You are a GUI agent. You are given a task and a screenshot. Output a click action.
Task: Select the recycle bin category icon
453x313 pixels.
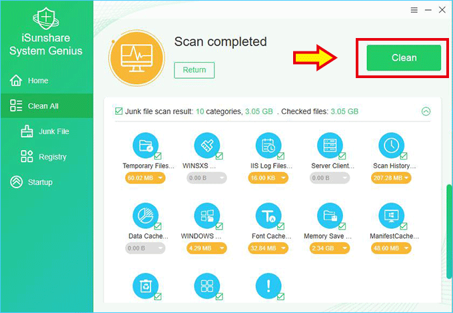[x=146, y=286]
